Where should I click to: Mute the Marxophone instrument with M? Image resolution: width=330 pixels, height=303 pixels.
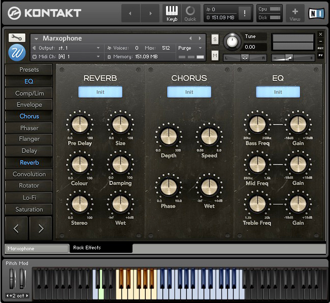[215, 55]
